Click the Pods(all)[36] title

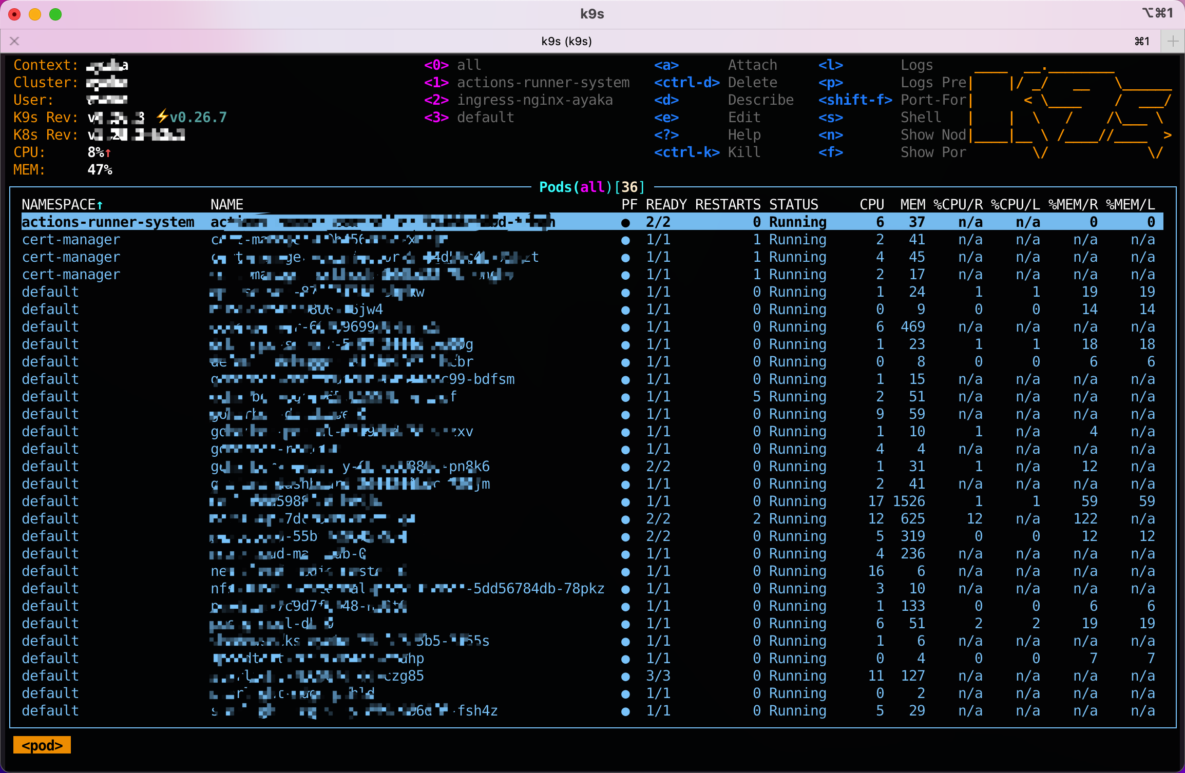coord(592,187)
